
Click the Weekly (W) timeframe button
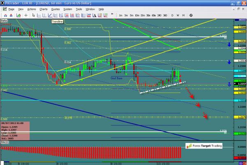[178, 15]
